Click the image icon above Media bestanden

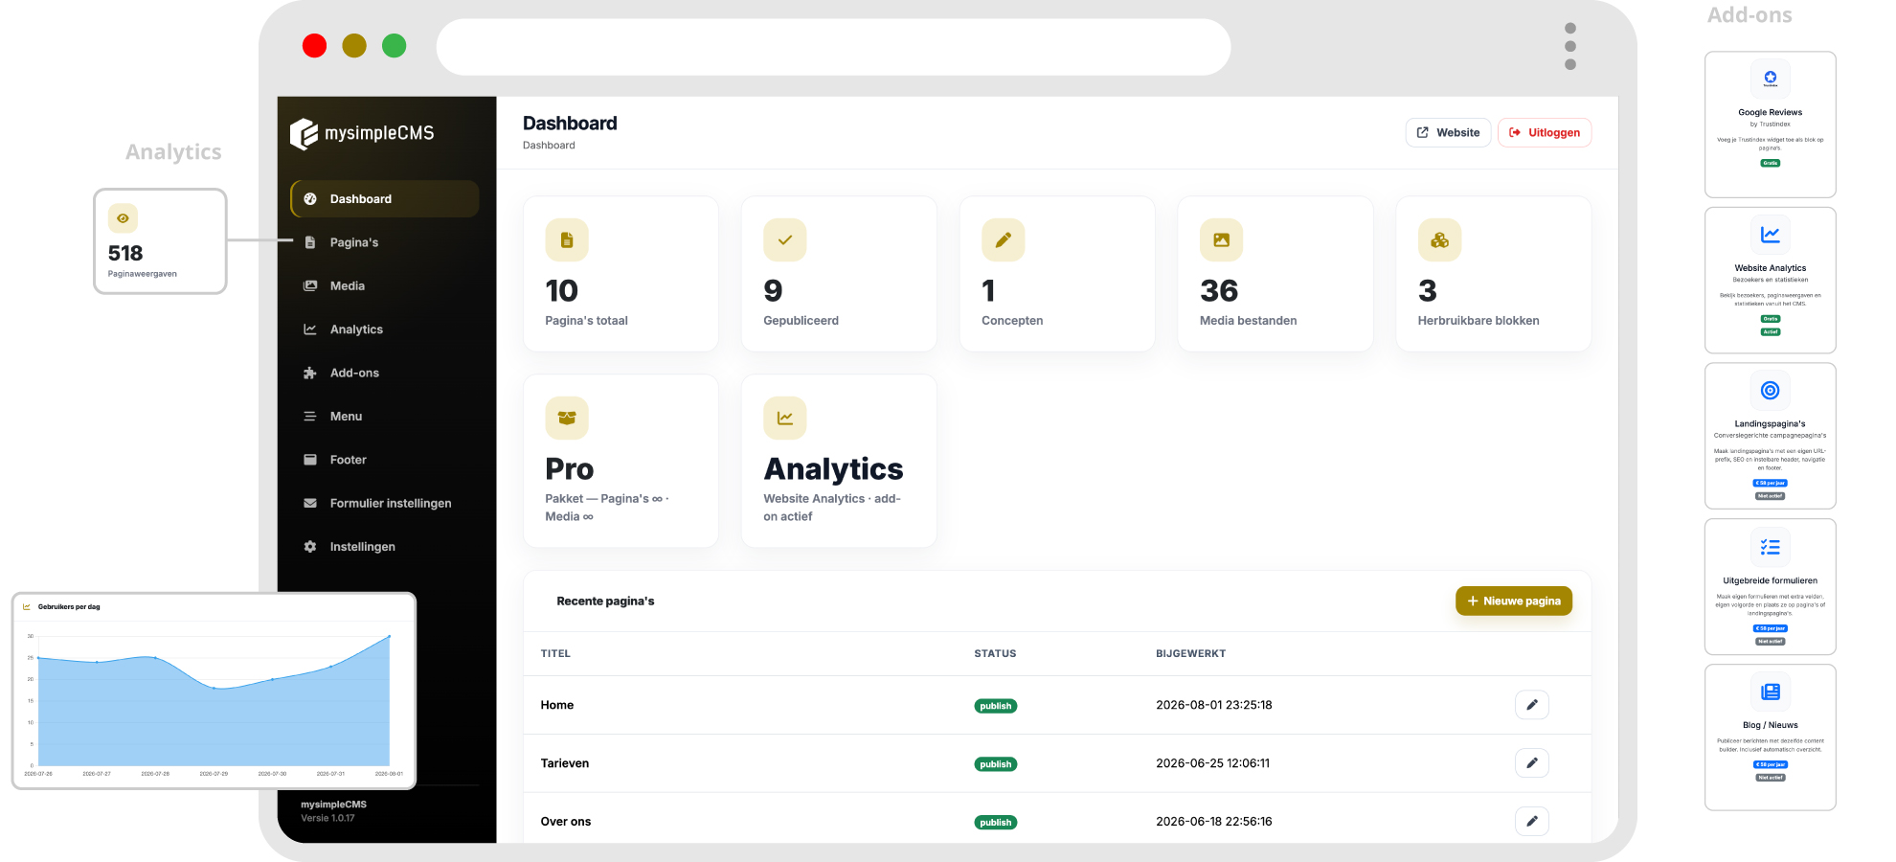(1222, 240)
